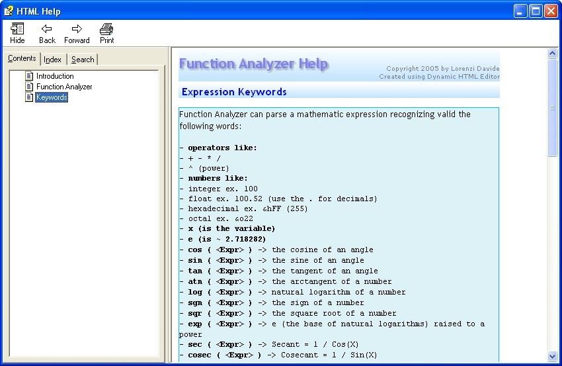The image size is (562, 366).
Task: Switch to the Search tab
Action: pyautogui.click(x=83, y=60)
